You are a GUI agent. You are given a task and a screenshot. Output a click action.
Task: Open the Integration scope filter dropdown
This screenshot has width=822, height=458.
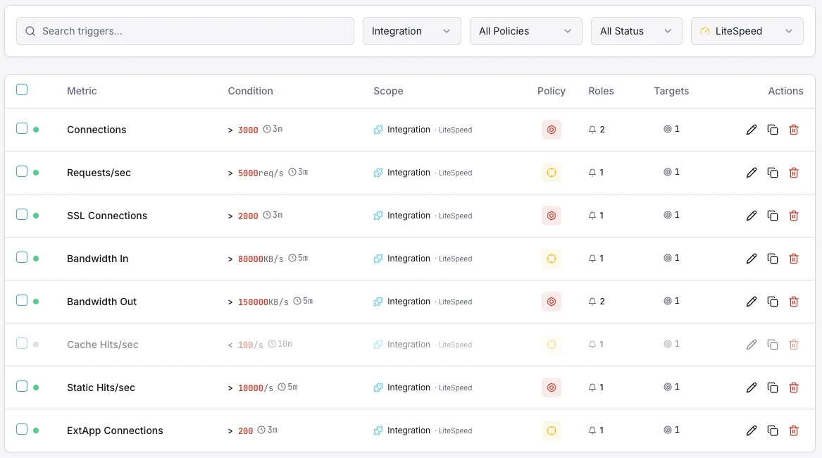411,31
